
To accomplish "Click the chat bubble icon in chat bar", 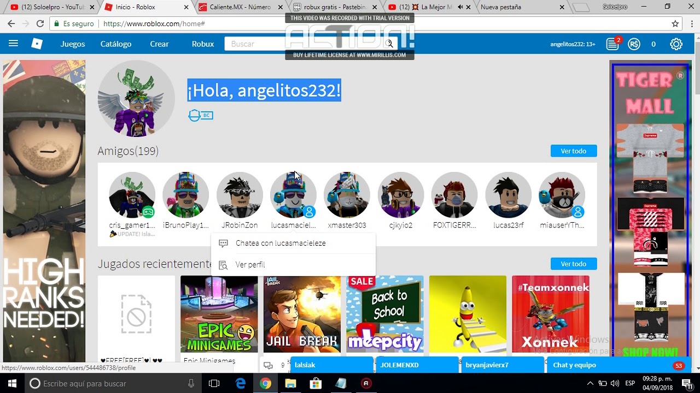I will click(x=268, y=365).
